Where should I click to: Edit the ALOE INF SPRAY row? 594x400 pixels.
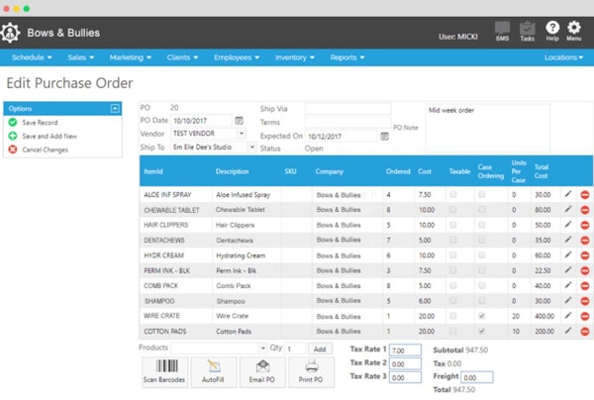(568, 194)
